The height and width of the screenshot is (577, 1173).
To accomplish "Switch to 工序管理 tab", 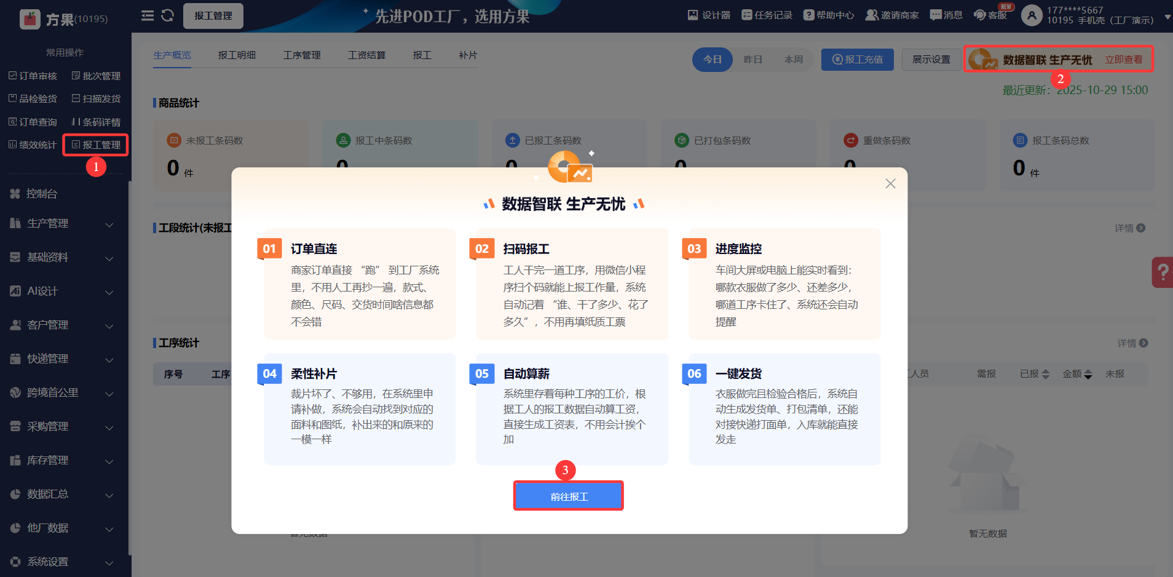I will point(302,55).
